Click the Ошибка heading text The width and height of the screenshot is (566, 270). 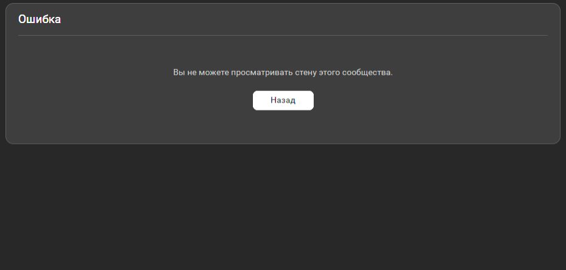pos(40,19)
